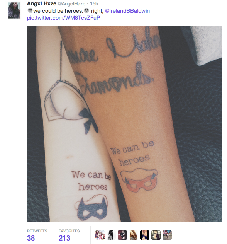Screen dimensions: 227x244
Task: View the 213 favorites count
Action: tap(64, 238)
